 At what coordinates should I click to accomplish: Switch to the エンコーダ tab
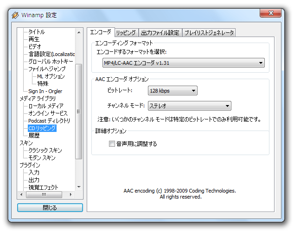tap(101, 32)
